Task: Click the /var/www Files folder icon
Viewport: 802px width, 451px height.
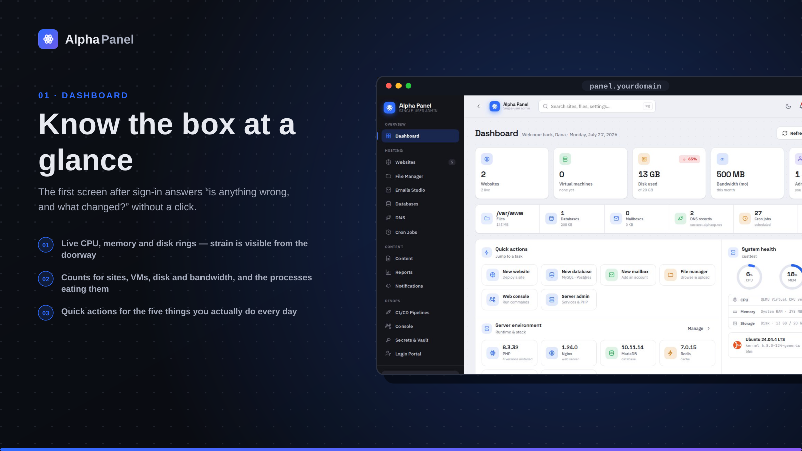Action: (x=487, y=219)
